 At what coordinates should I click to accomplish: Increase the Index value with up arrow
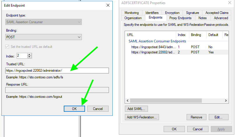pos(29,54)
